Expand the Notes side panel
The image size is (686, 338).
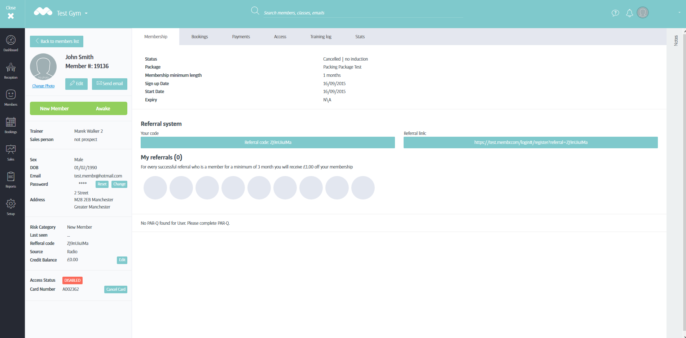pos(676,40)
